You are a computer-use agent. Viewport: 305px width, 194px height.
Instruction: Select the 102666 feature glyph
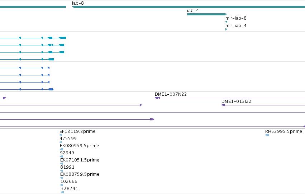[x=62, y=185]
